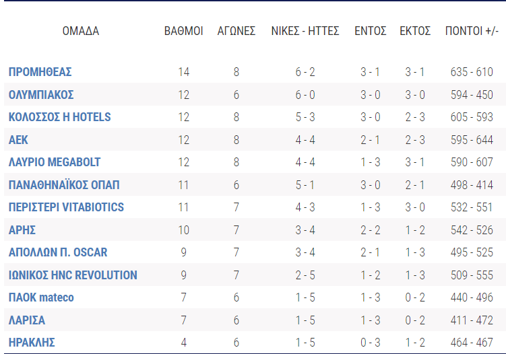Open ΚΟΛΟΣΣΟΣ Η HOTELS team page

click(x=59, y=117)
